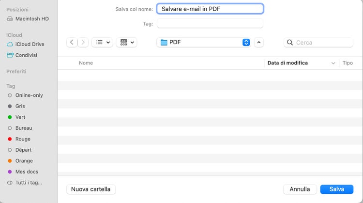This screenshot has width=363, height=203.
Task: Click the Salva col nome text field
Action: click(x=210, y=9)
